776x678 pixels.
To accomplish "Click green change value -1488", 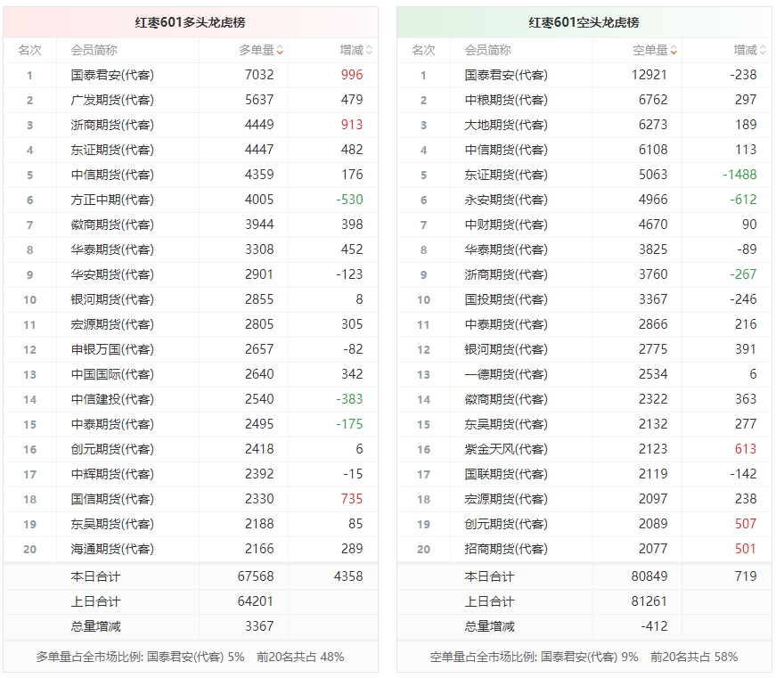I will (739, 175).
